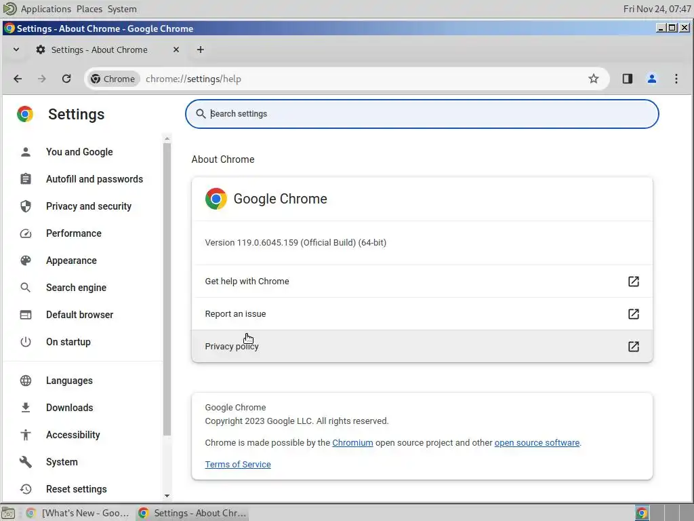This screenshot has width=694, height=521.
Task: Open Report an issue
Action: click(x=422, y=313)
